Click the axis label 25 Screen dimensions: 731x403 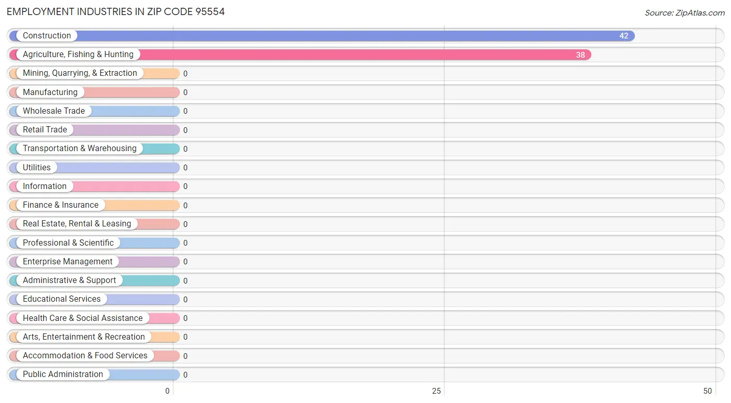pyautogui.click(x=437, y=391)
